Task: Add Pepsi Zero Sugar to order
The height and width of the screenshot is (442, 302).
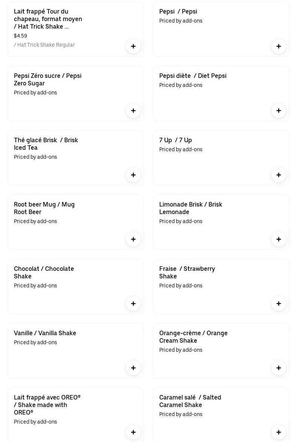Action: click(x=133, y=111)
